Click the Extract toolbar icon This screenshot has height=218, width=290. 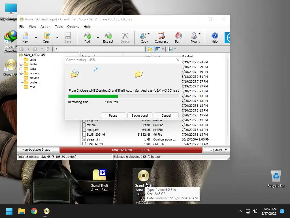(x=108, y=38)
